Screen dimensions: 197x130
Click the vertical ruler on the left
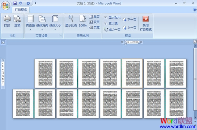[3, 74]
